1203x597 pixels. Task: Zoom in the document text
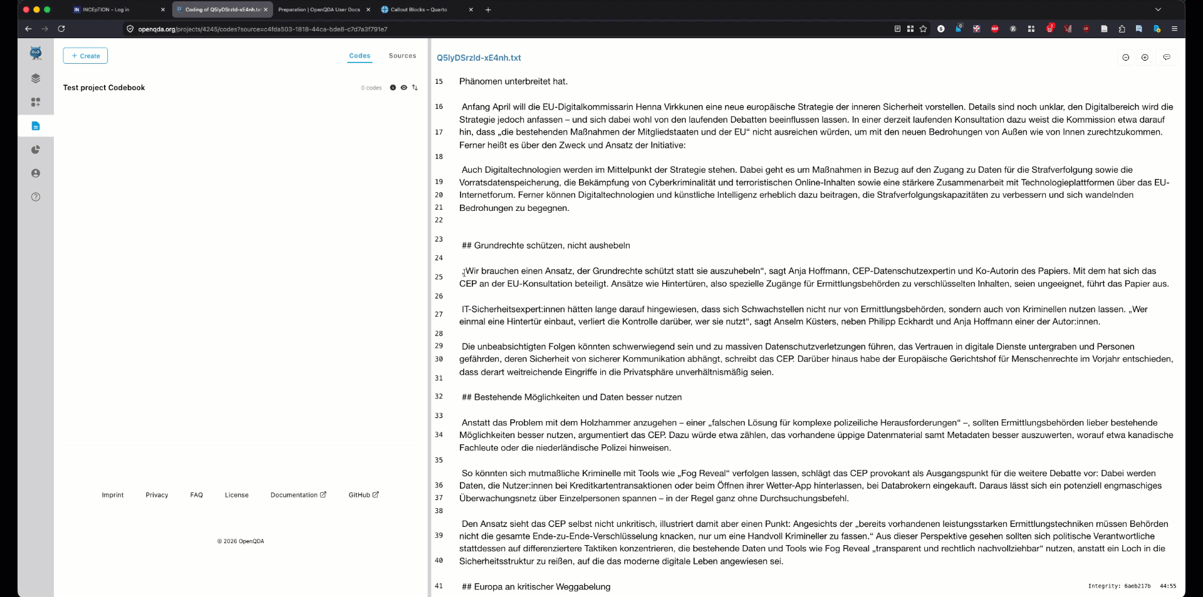[x=1145, y=58]
